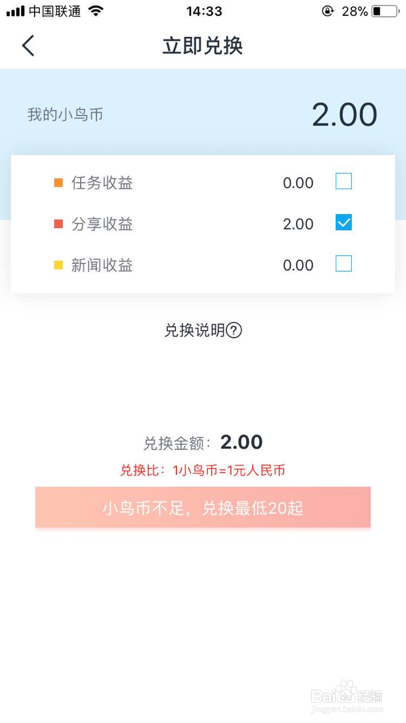Select the 任务收益 row label
The image size is (406, 723).
point(102,183)
